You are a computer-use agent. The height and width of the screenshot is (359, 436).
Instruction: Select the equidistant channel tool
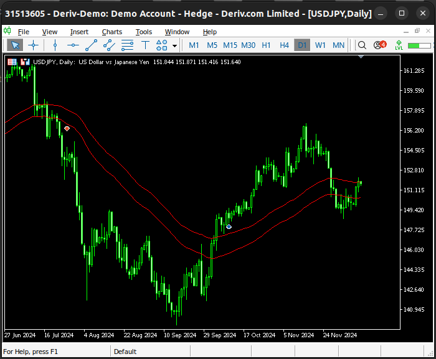[109, 45]
